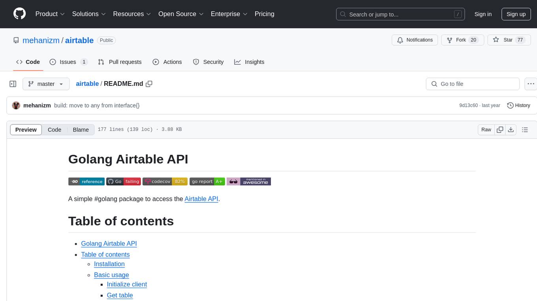Expand the Resources menu
The width and height of the screenshot is (537, 301).
tap(132, 14)
